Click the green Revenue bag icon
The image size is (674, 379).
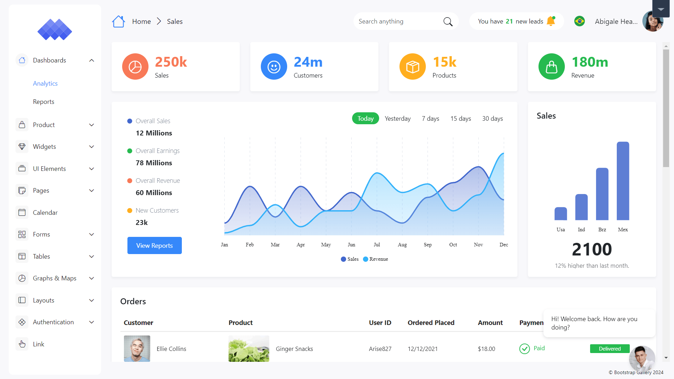pos(551,67)
